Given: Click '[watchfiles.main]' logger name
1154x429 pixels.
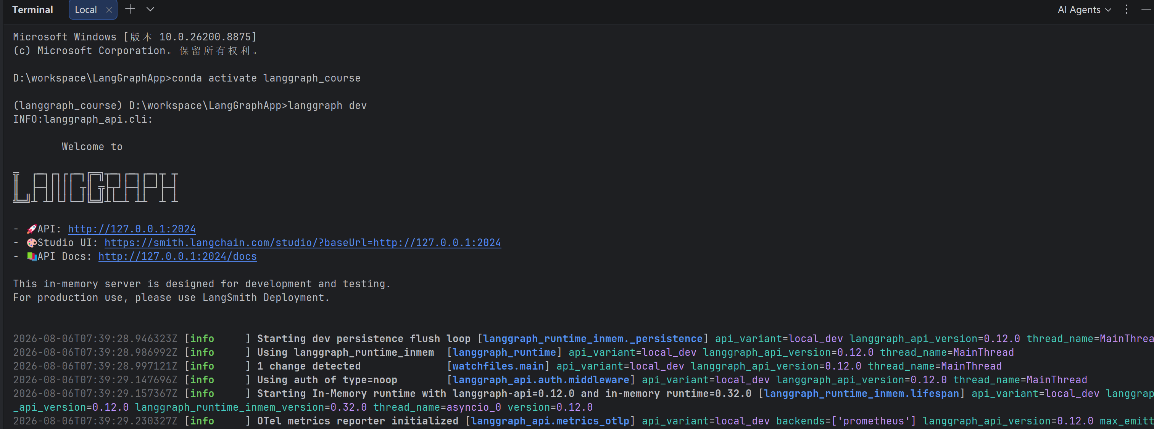Looking at the screenshot, I should coord(498,367).
